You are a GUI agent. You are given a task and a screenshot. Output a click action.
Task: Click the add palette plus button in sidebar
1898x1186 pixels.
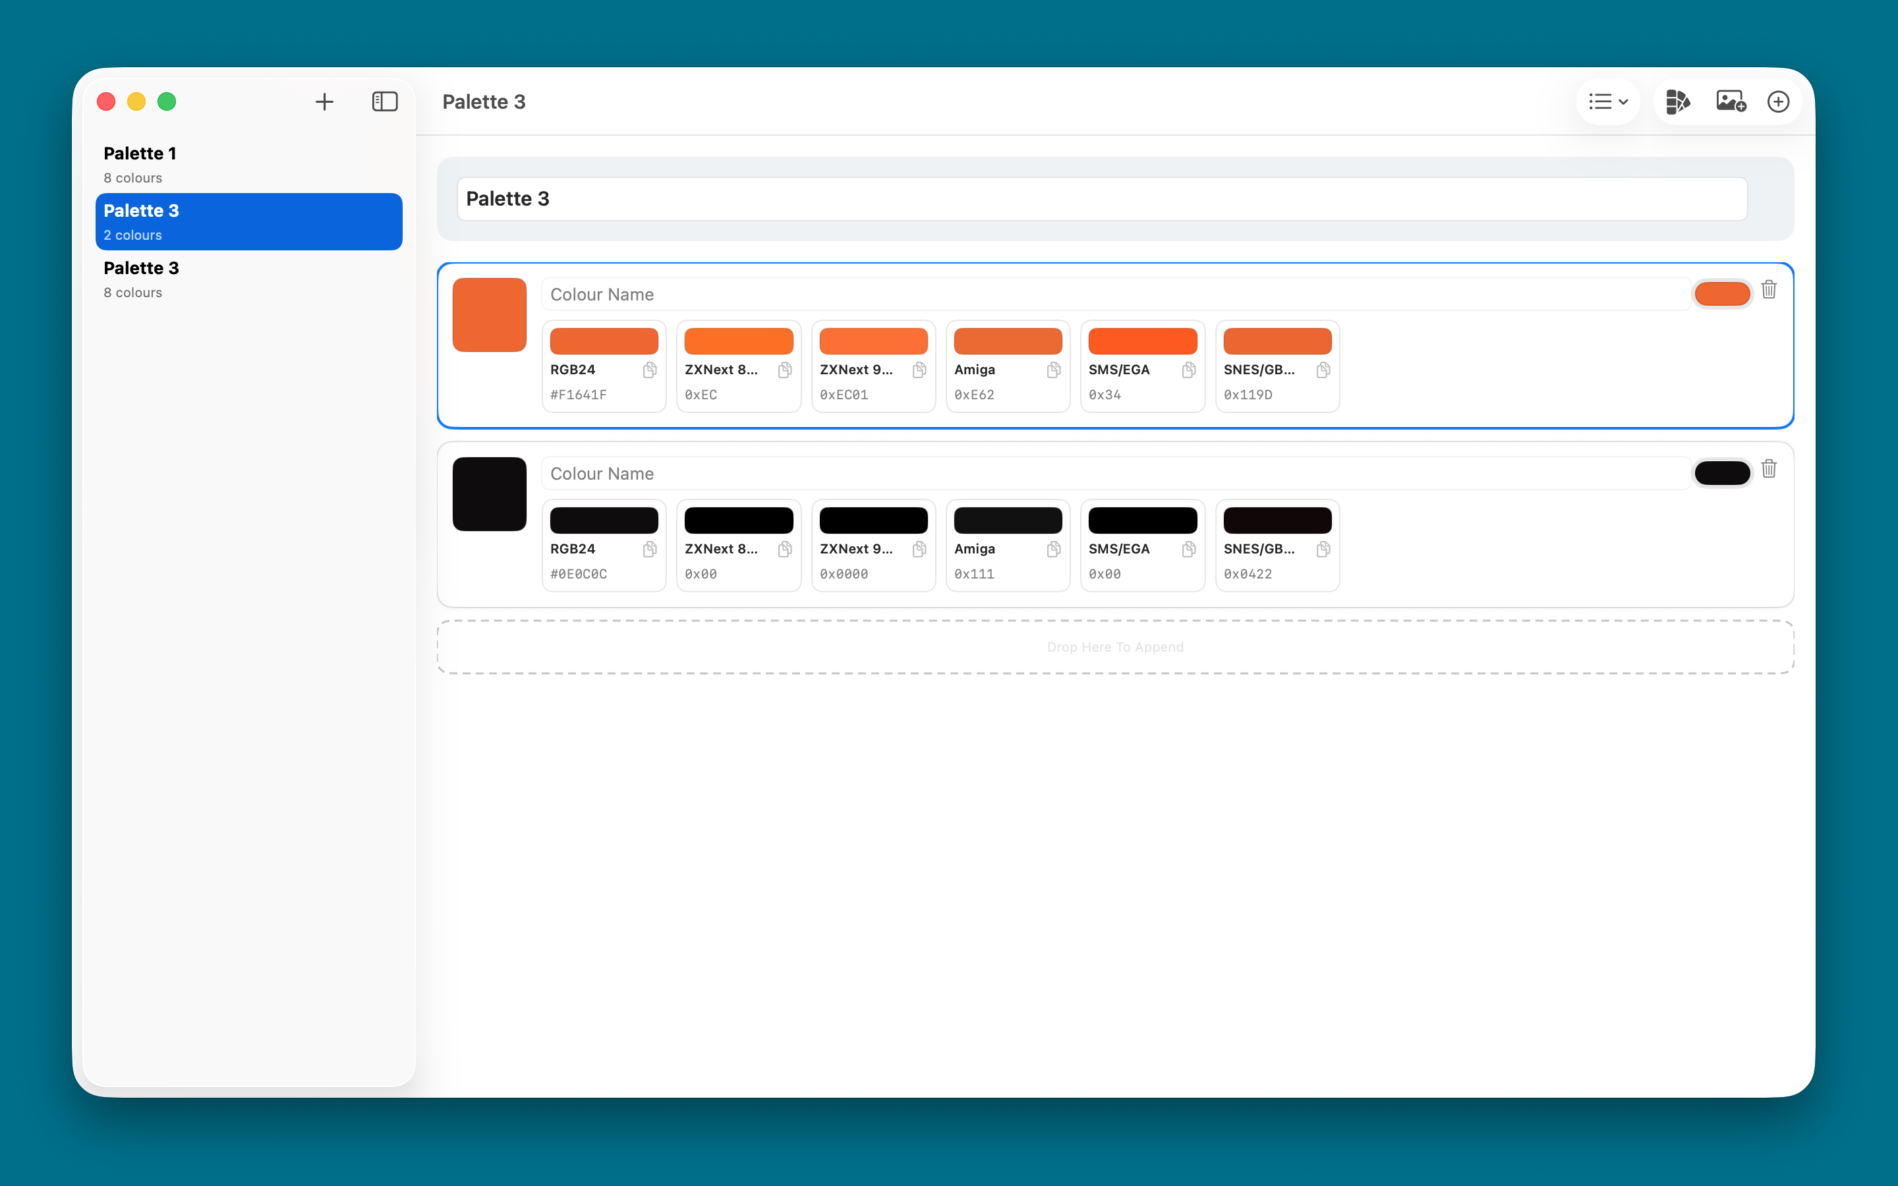(324, 102)
